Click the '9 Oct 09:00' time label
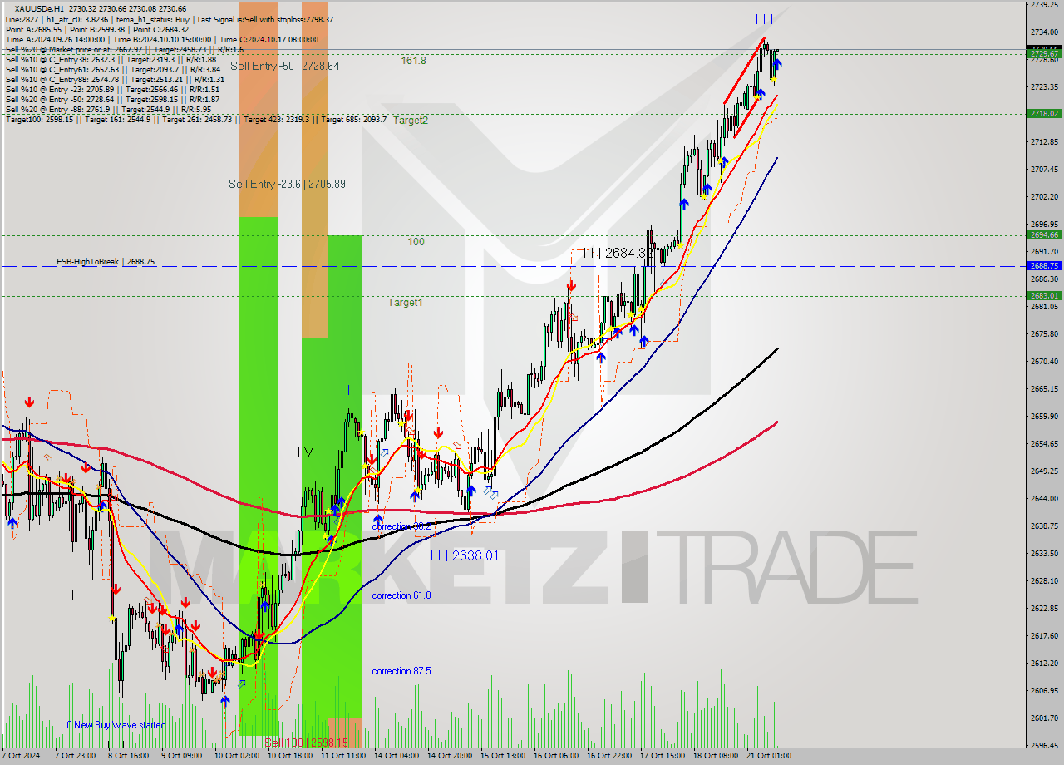The image size is (1064, 765). 181,756
